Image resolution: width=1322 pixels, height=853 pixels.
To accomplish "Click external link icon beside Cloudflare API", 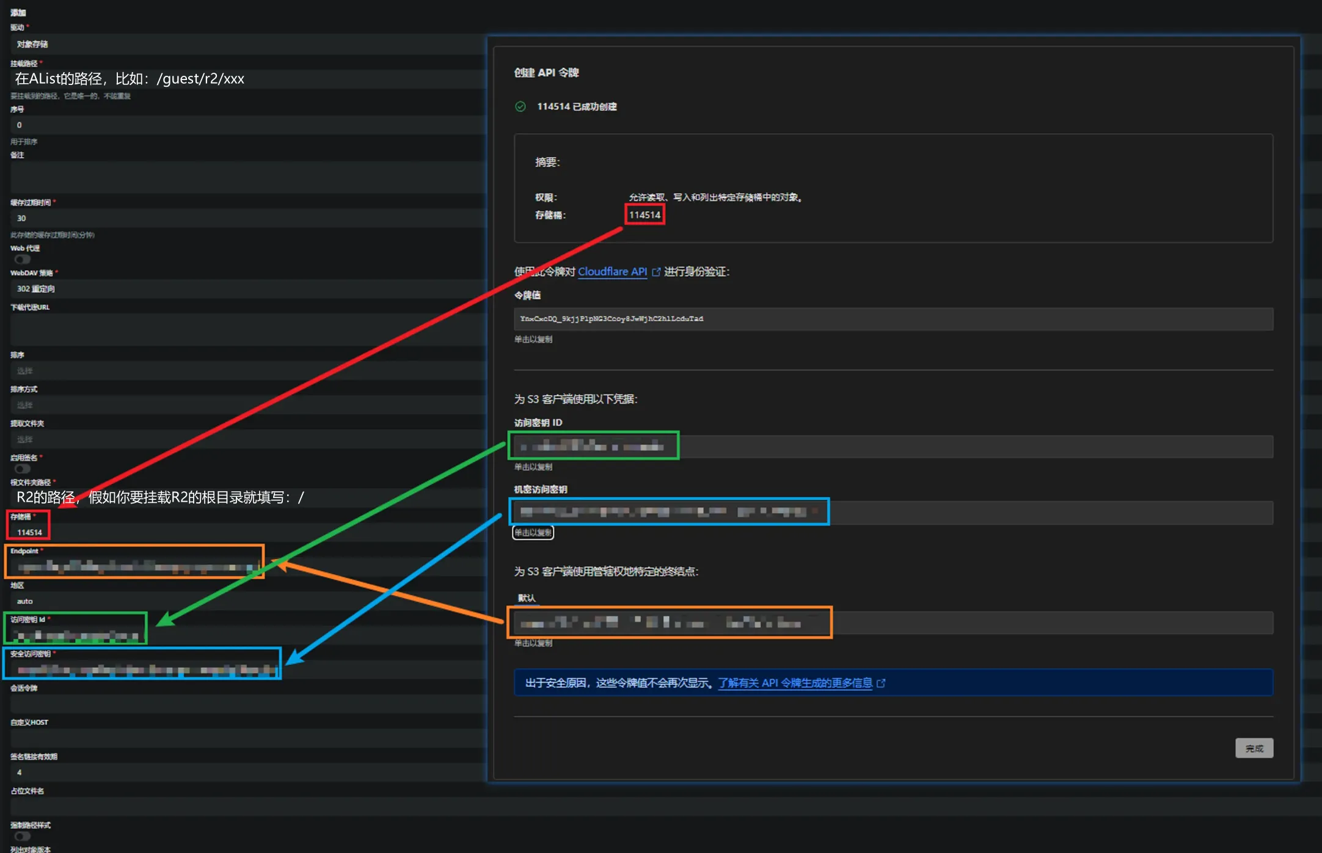I will pyautogui.click(x=656, y=272).
